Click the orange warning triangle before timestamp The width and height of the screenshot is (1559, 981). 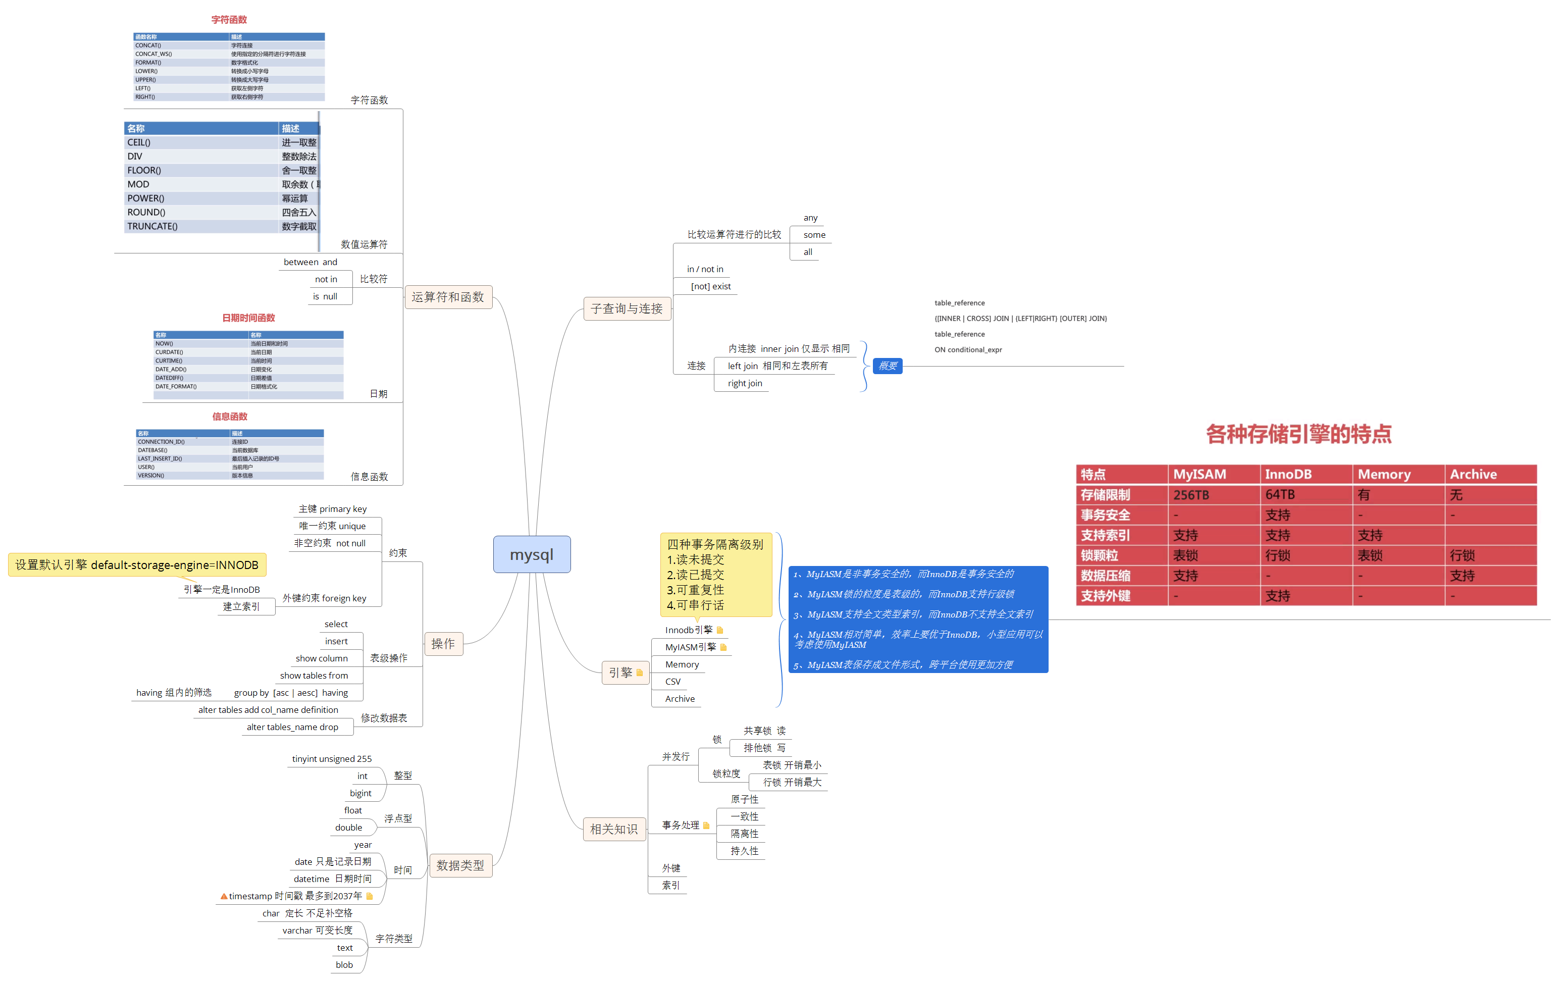click(223, 896)
